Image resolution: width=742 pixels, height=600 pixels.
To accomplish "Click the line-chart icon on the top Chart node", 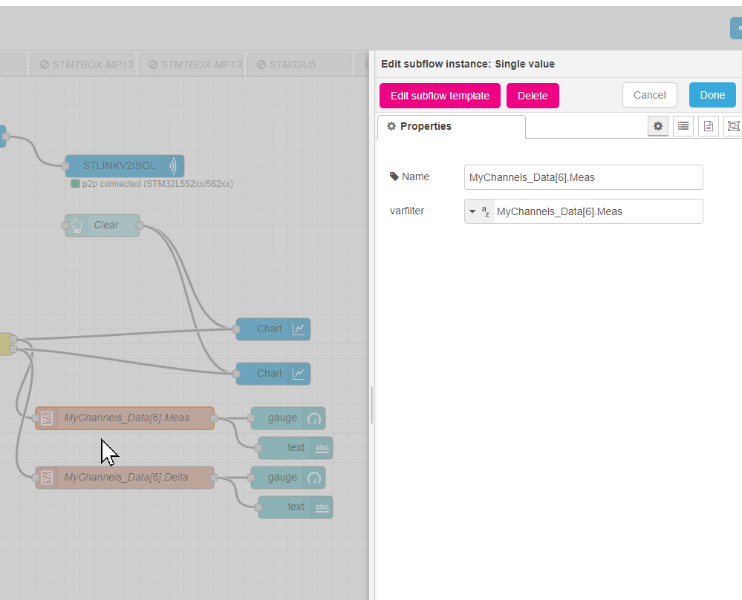I will click(x=299, y=329).
